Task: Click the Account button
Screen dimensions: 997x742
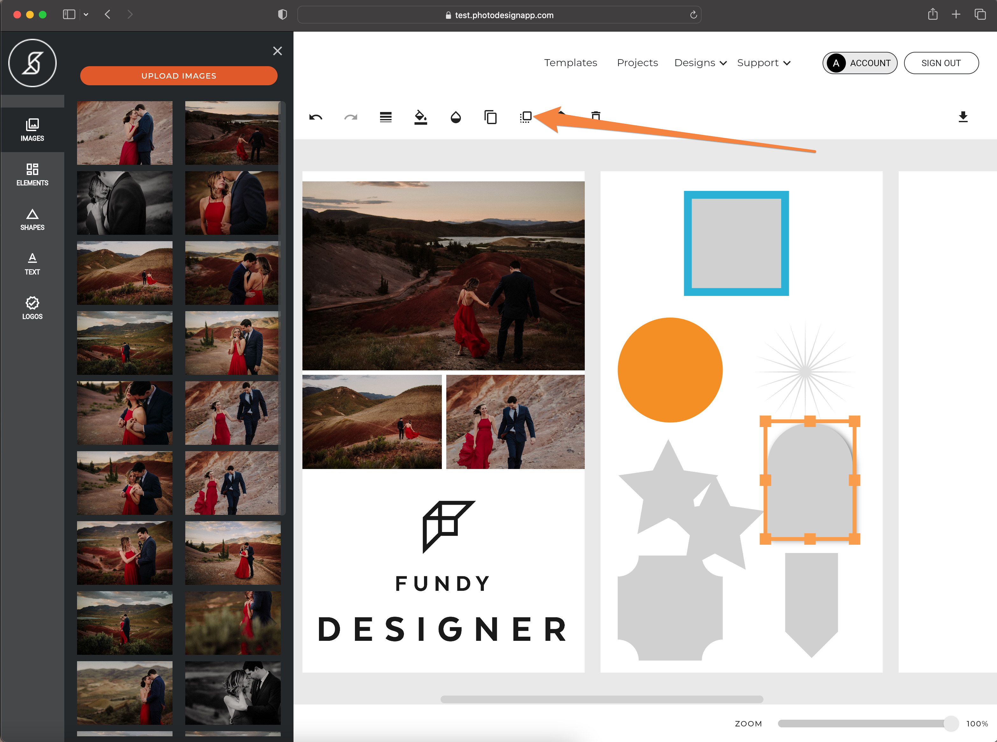Action: pos(860,63)
